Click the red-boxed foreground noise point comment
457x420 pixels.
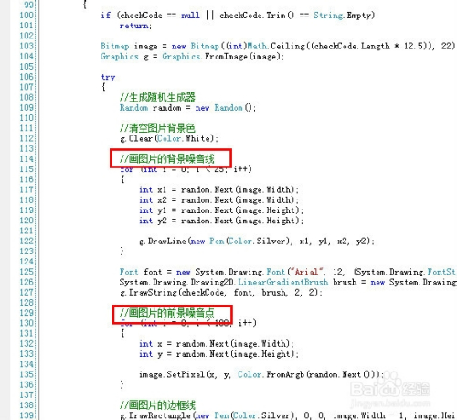click(x=167, y=313)
